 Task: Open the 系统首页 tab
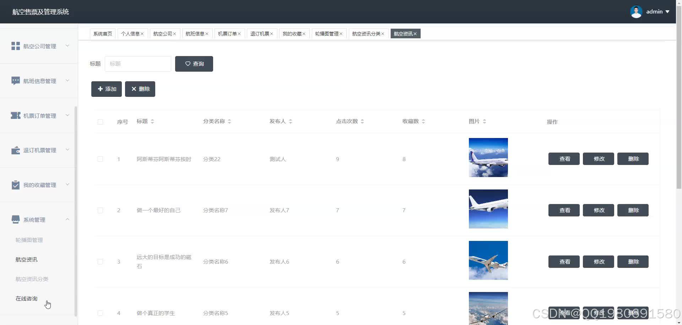pos(102,33)
